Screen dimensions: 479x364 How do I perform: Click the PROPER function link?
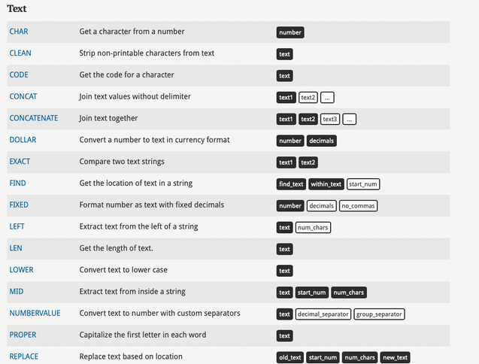coord(23,335)
